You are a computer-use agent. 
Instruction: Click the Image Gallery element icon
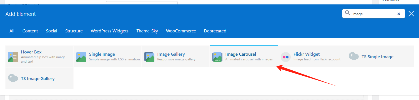(x=149, y=57)
